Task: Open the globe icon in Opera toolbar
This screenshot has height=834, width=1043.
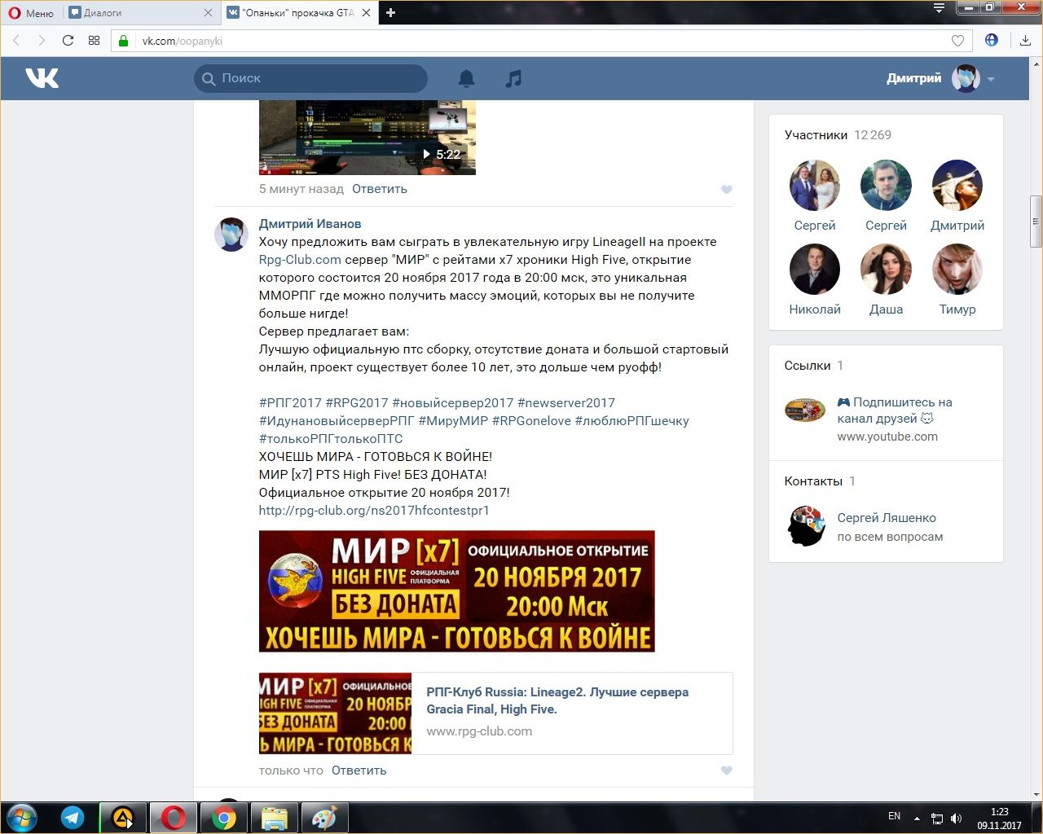Action: pos(992,40)
